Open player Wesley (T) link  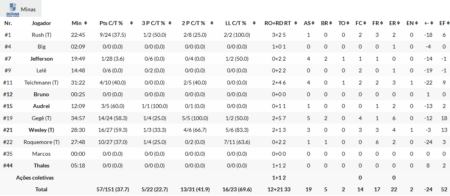[x=42, y=130]
